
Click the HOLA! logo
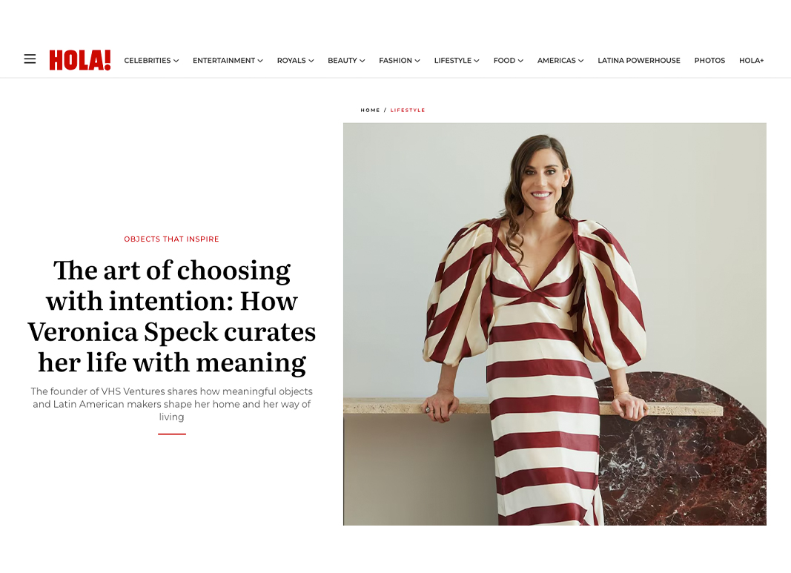coord(80,60)
